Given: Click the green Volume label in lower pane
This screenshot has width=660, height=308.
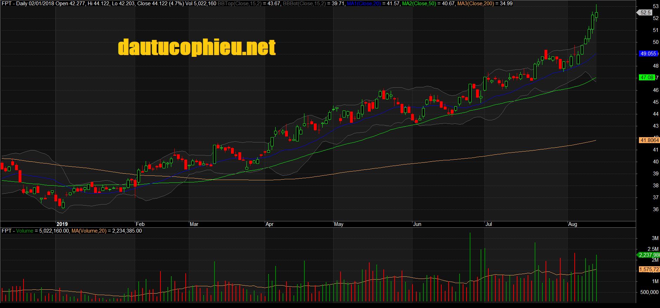Looking at the screenshot, I should (x=25, y=231).
